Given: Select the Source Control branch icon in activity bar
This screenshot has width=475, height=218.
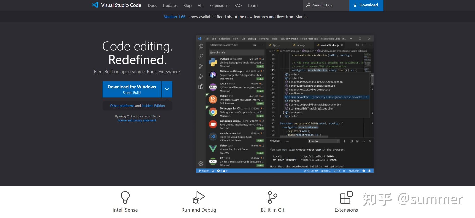Looking at the screenshot, I should coord(201,66).
